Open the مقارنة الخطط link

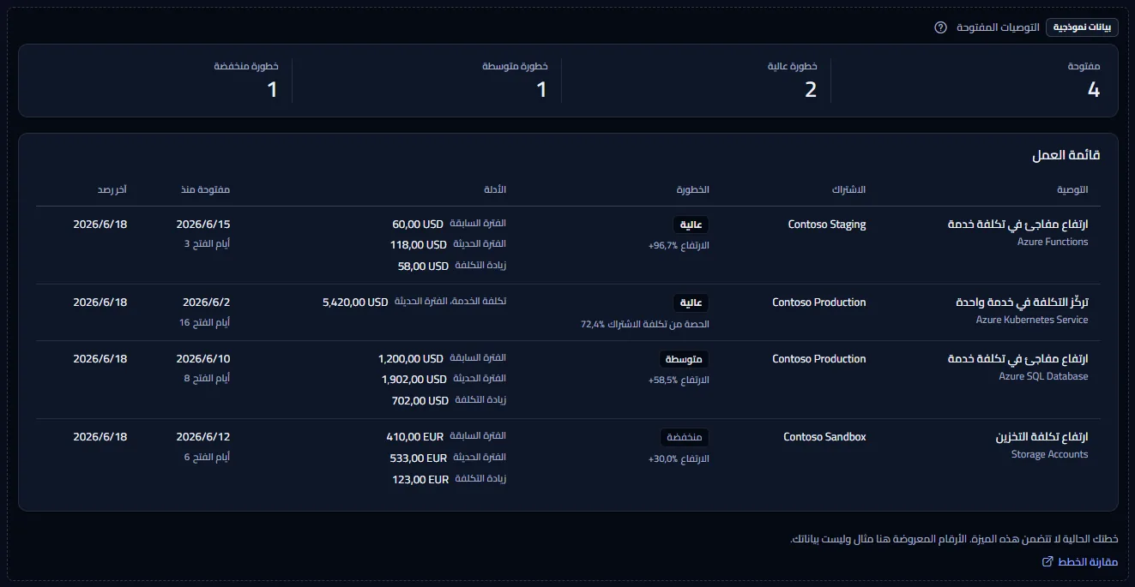pos(1079,561)
